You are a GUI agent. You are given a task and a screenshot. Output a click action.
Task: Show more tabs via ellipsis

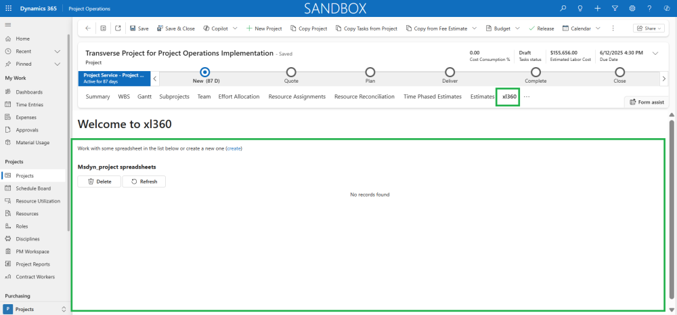(x=526, y=97)
